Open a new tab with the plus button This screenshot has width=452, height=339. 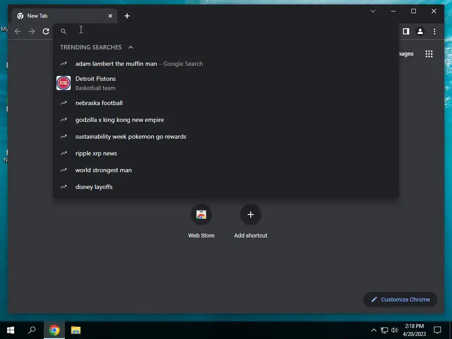coord(127,16)
